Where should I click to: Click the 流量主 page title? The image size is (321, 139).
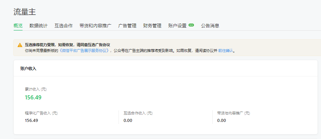click(25, 12)
